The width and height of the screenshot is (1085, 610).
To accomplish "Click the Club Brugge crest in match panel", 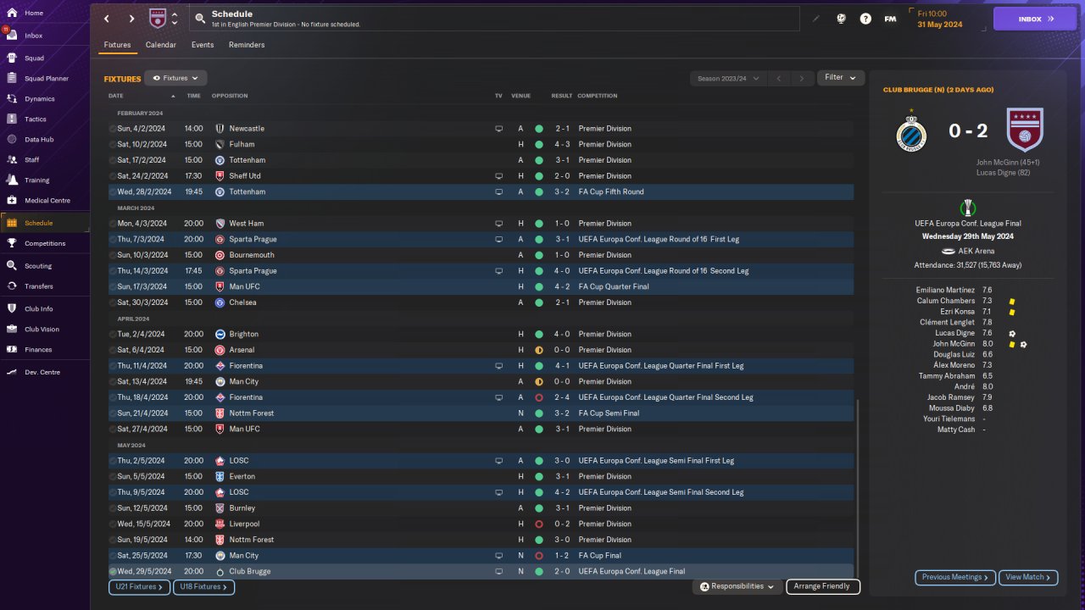I will 911,133.
